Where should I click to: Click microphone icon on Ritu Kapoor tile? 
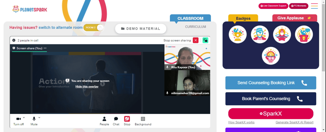click(x=167, y=67)
